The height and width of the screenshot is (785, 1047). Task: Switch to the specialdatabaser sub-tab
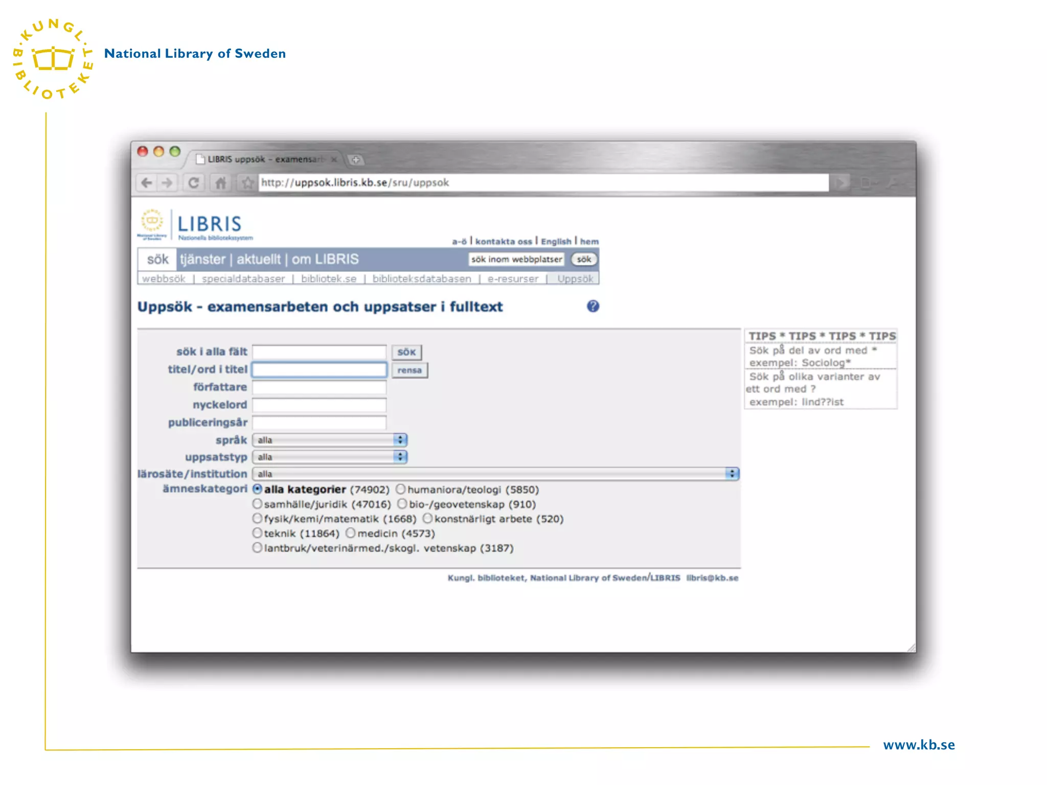click(x=243, y=279)
